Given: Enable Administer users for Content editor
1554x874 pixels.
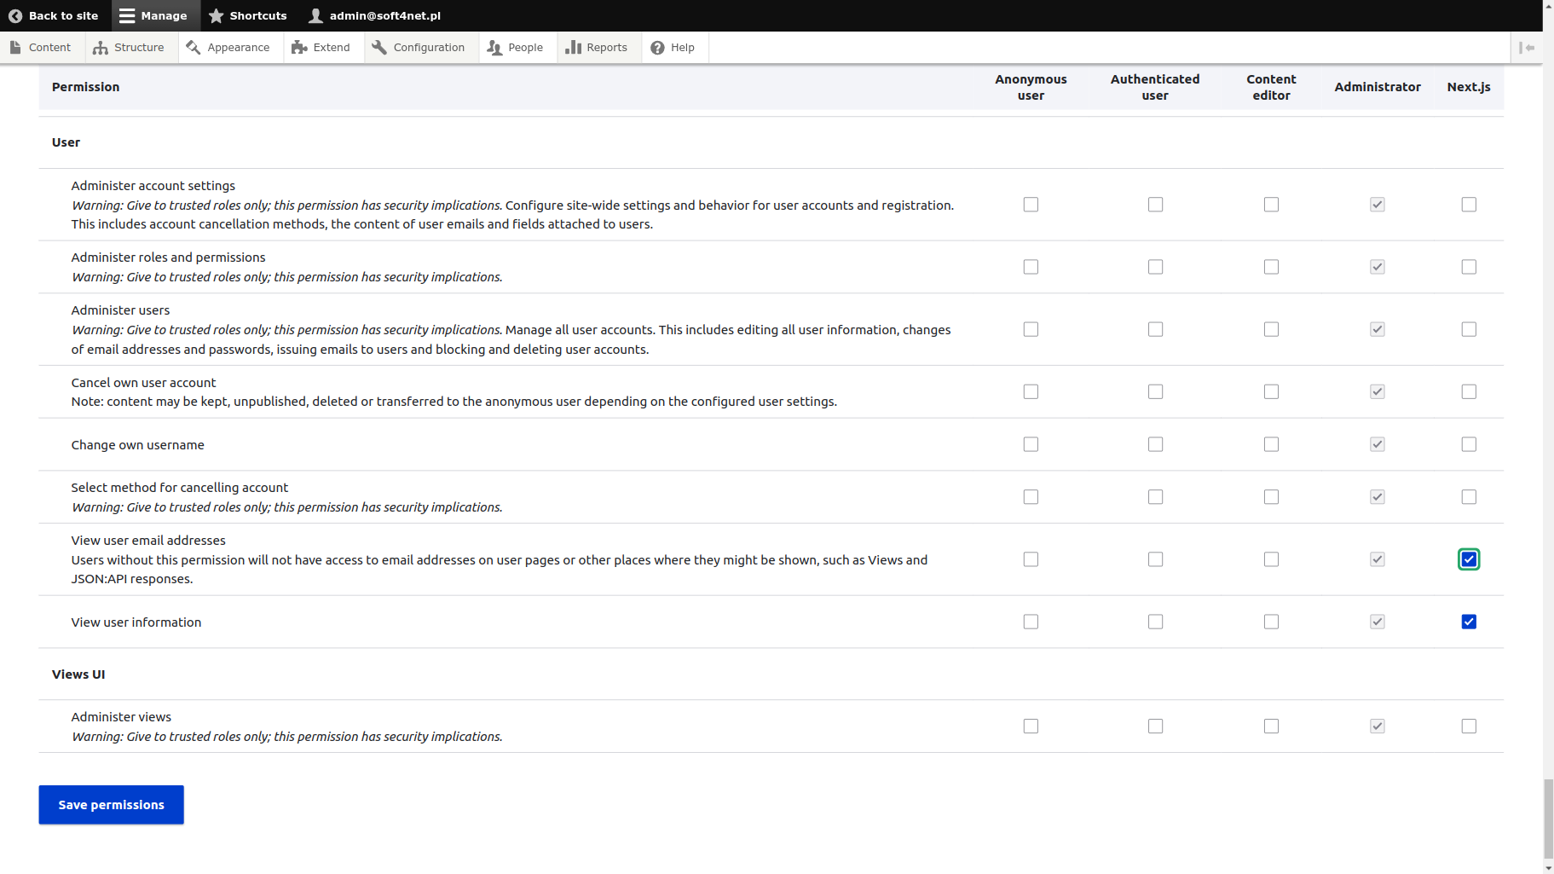Looking at the screenshot, I should click(x=1271, y=329).
